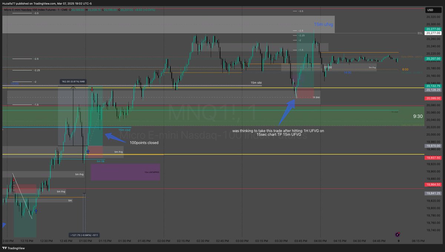The height and width of the screenshot is (252, 445).
Task: Click the purple lightning bolt icon
Action: (398, 235)
